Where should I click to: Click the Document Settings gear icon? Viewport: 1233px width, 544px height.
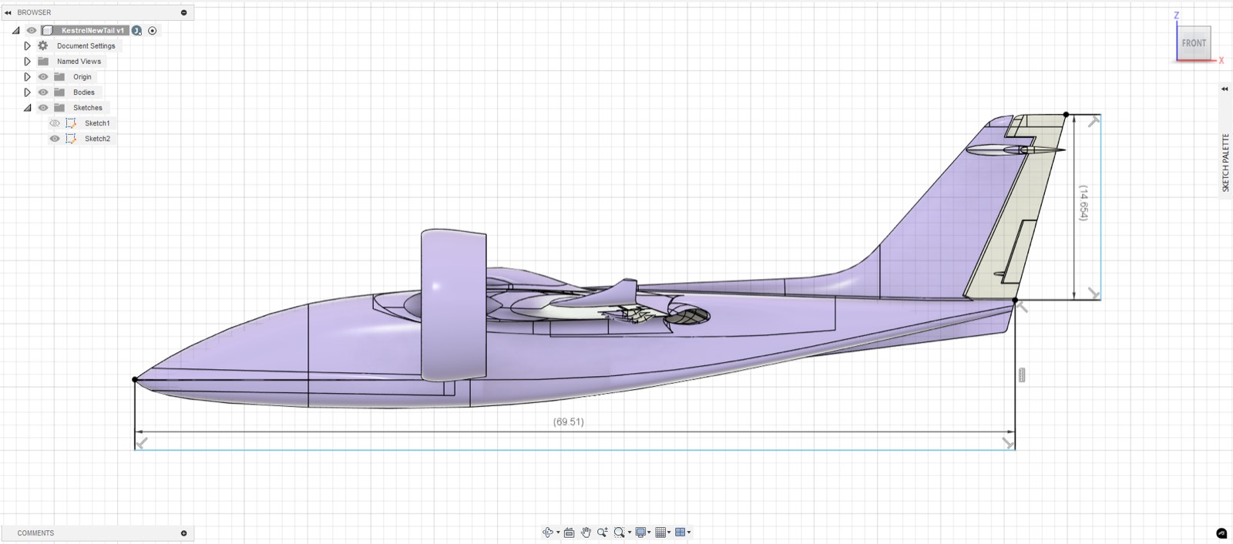(x=43, y=46)
